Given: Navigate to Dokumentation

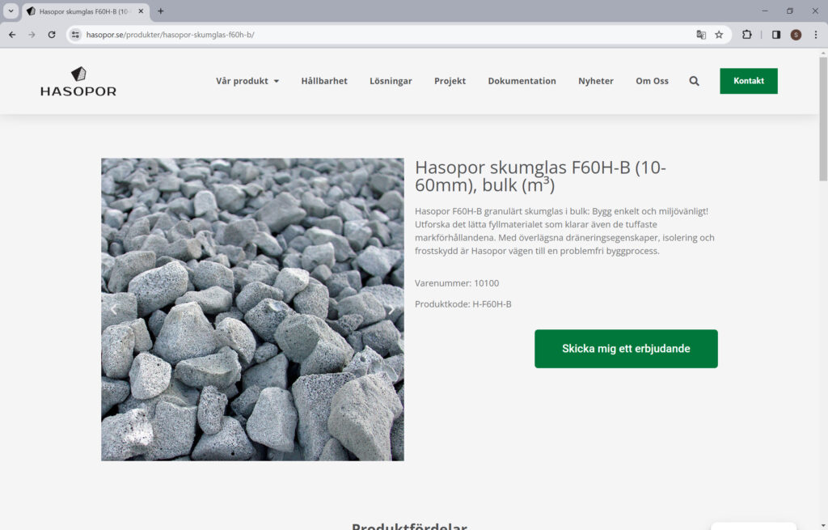Looking at the screenshot, I should click(x=522, y=81).
